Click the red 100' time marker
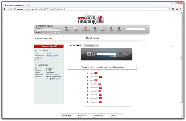 pos(100,84)
